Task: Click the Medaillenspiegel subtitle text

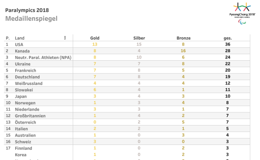Action: point(31,18)
